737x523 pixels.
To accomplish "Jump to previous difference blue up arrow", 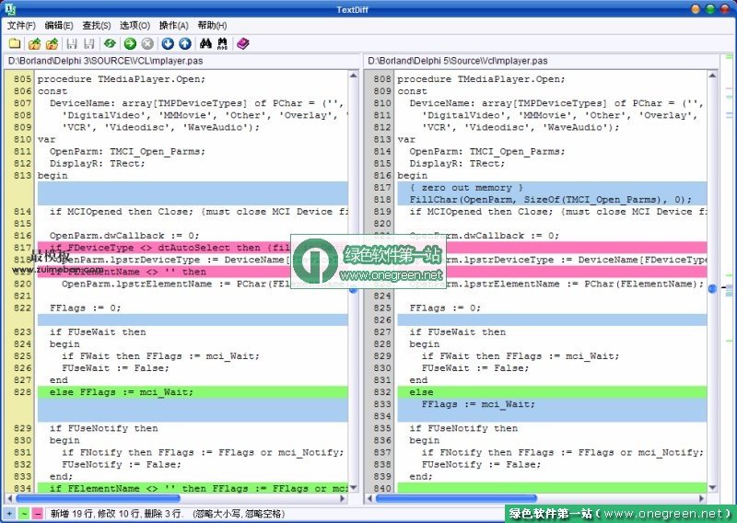I will point(185,43).
